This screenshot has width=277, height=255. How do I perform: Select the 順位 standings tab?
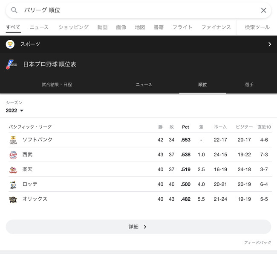(x=202, y=85)
